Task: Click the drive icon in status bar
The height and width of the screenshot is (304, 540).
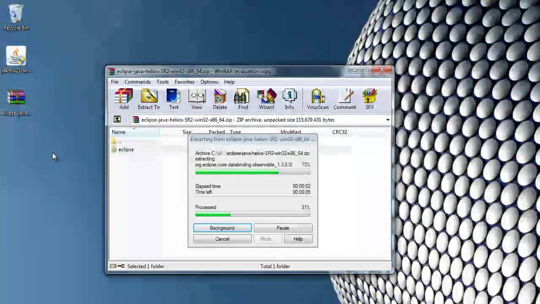Action: pyautogui.click(x=113, y=266)
